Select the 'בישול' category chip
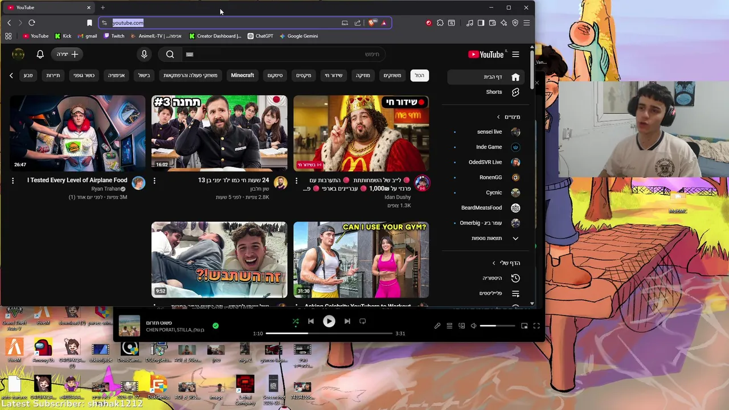 coord(144,75)
